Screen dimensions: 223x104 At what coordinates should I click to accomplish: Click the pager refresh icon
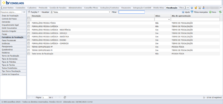pyautogui.click(x=65, y=97)
